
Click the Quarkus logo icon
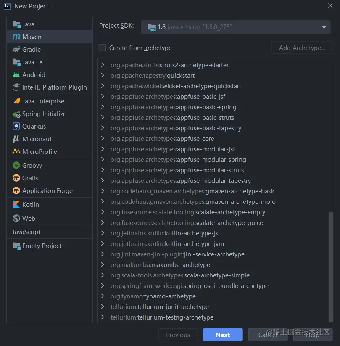click(x=16, y=127)
